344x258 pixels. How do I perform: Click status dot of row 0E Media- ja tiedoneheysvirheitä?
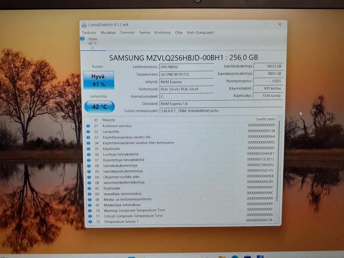coord(90,200)
